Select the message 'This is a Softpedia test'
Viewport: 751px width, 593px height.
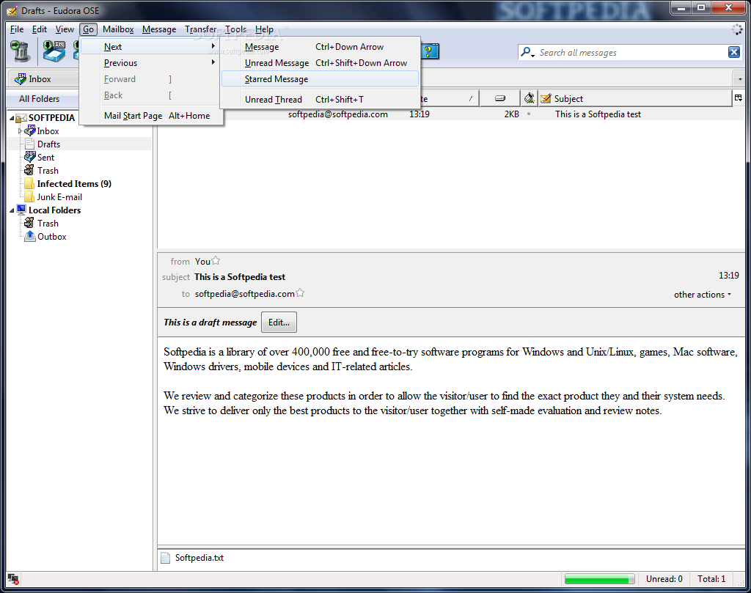click(x=598, y=114)
